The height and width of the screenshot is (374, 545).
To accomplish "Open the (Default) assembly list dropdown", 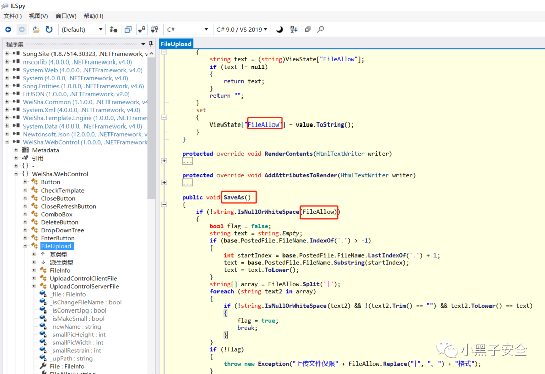I will pos(82,30).
